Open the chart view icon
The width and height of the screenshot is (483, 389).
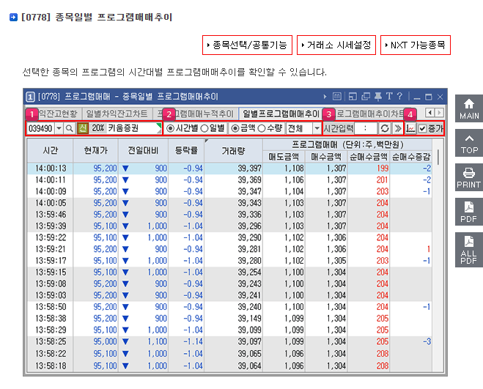[x=410, y=128]
